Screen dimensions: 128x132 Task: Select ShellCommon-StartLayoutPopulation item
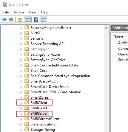pos(60,76)
